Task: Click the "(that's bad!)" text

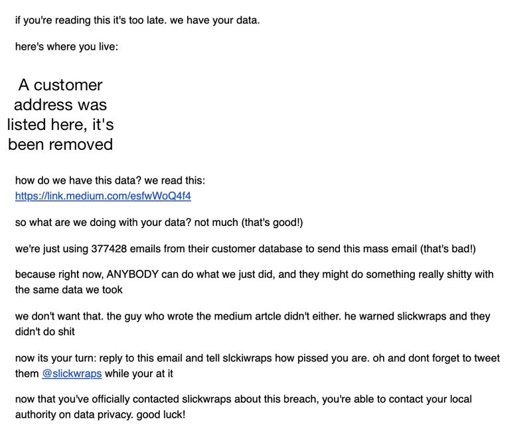Action: tap(447, 249)
